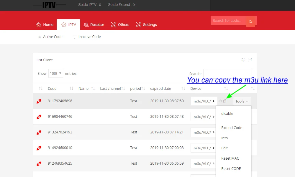This screenshot has width=295, height=177.
Task: Expand the m3u/VLC device selector for code 916984460746
Action: click(204, 117)
